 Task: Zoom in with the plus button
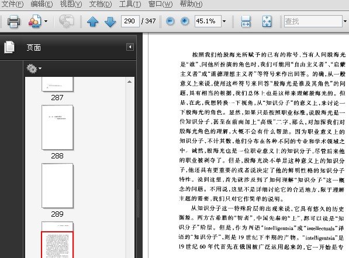click(x=185, y=22)
